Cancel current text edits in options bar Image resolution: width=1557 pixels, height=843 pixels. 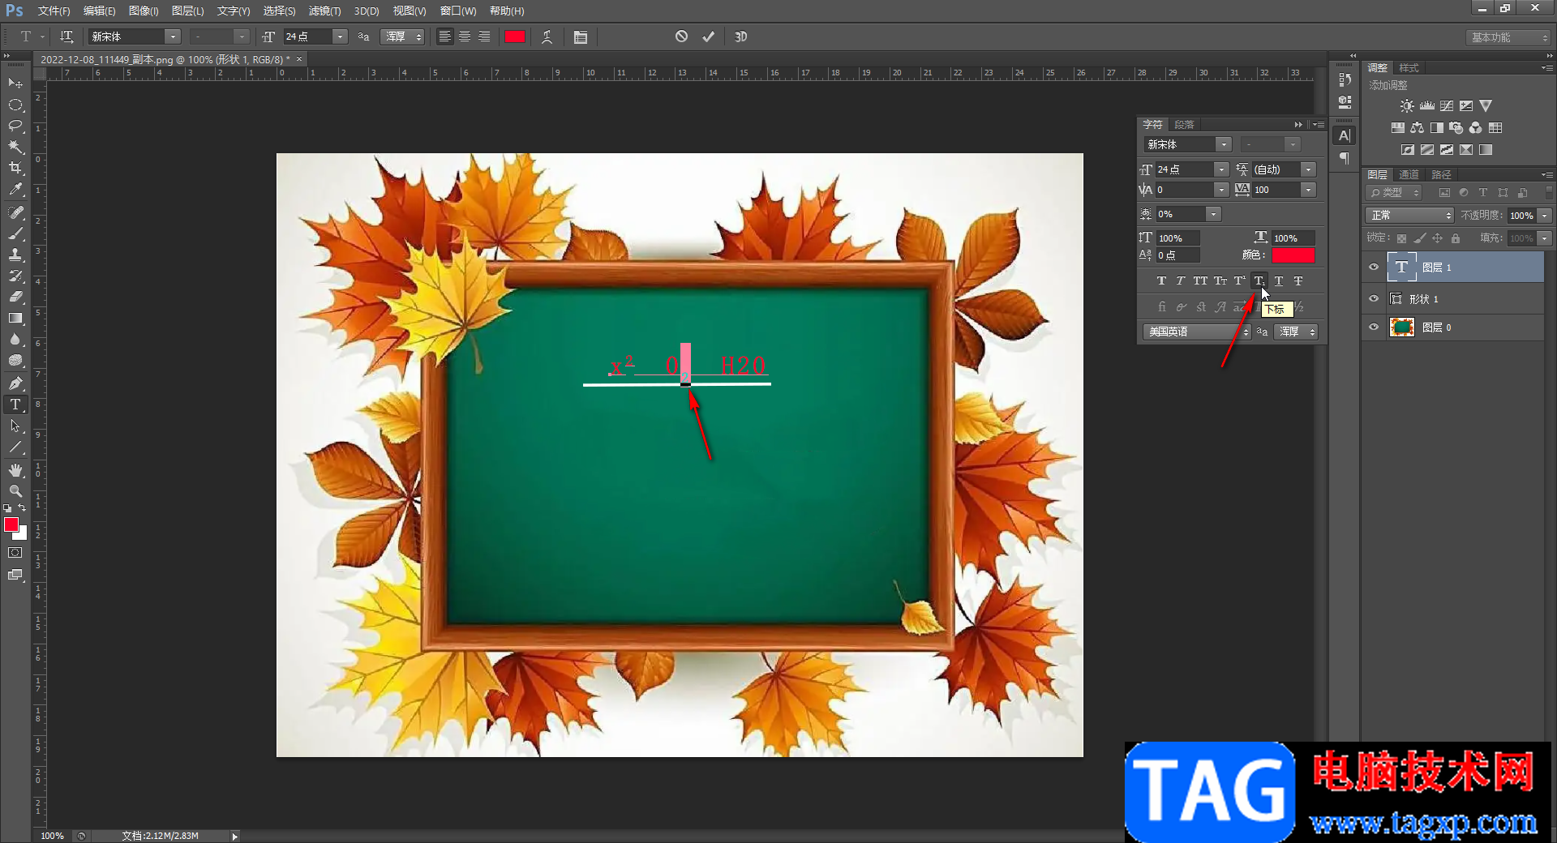pyautogui.click(x=681, y=36)
